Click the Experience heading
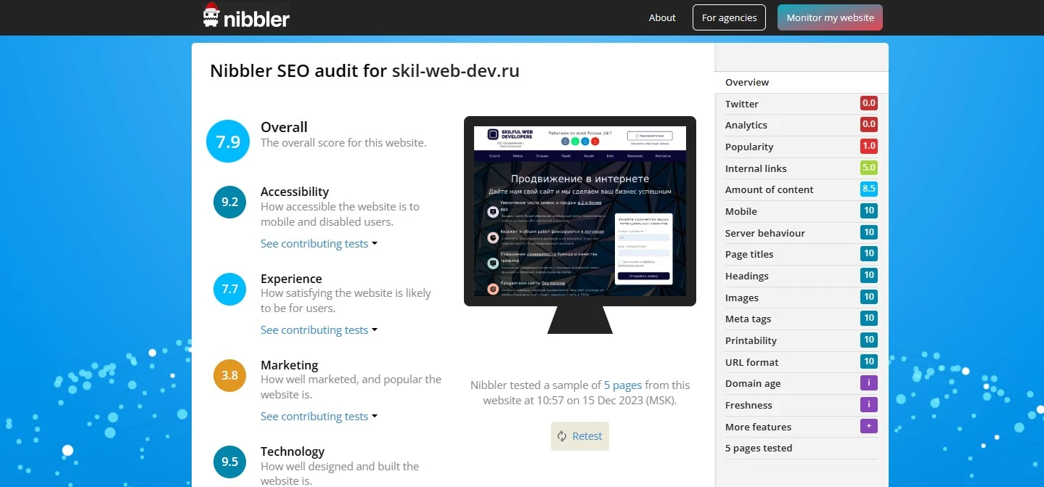Viewport: 1044px width, 487px height. click(x=291, y=279)
